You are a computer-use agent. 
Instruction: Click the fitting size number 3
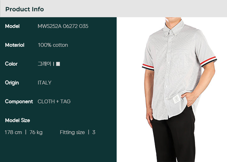[x=94, y=132]
